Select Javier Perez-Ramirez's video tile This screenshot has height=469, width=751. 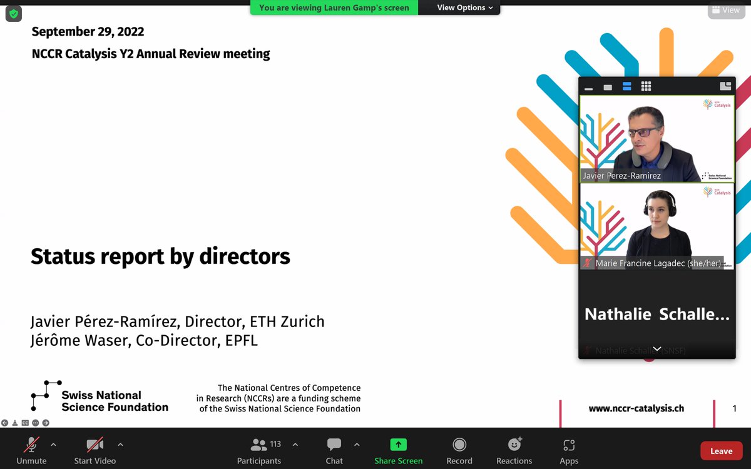[x=657, y=139]
